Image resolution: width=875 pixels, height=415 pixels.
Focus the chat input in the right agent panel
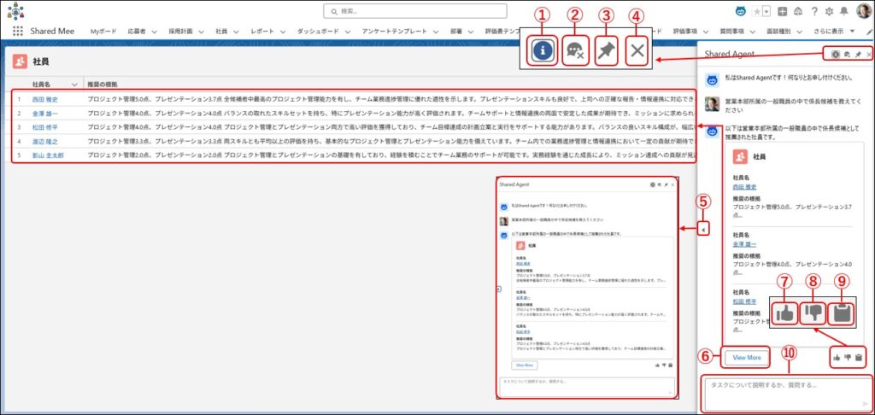tap(782, 391)
